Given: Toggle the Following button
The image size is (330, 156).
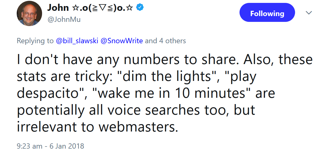Looking at the screenshot, I should coord(267,13).
